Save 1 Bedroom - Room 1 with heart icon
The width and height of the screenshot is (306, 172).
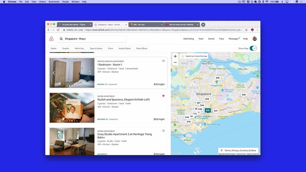click(163, 61)
